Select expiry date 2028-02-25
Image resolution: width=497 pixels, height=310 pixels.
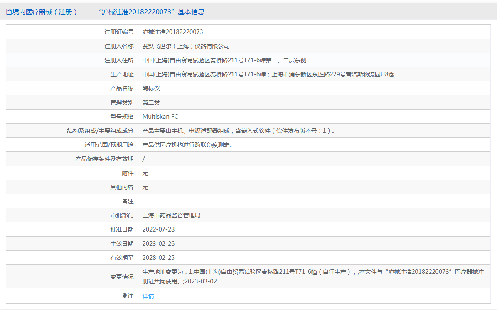[x=158, y=258]
